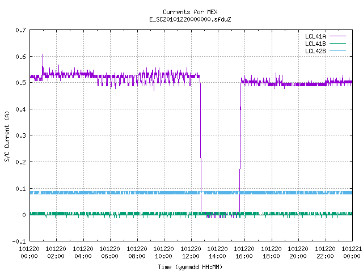
Task: Click the purple rising edge near 15:40
Action: pos(240,148)
